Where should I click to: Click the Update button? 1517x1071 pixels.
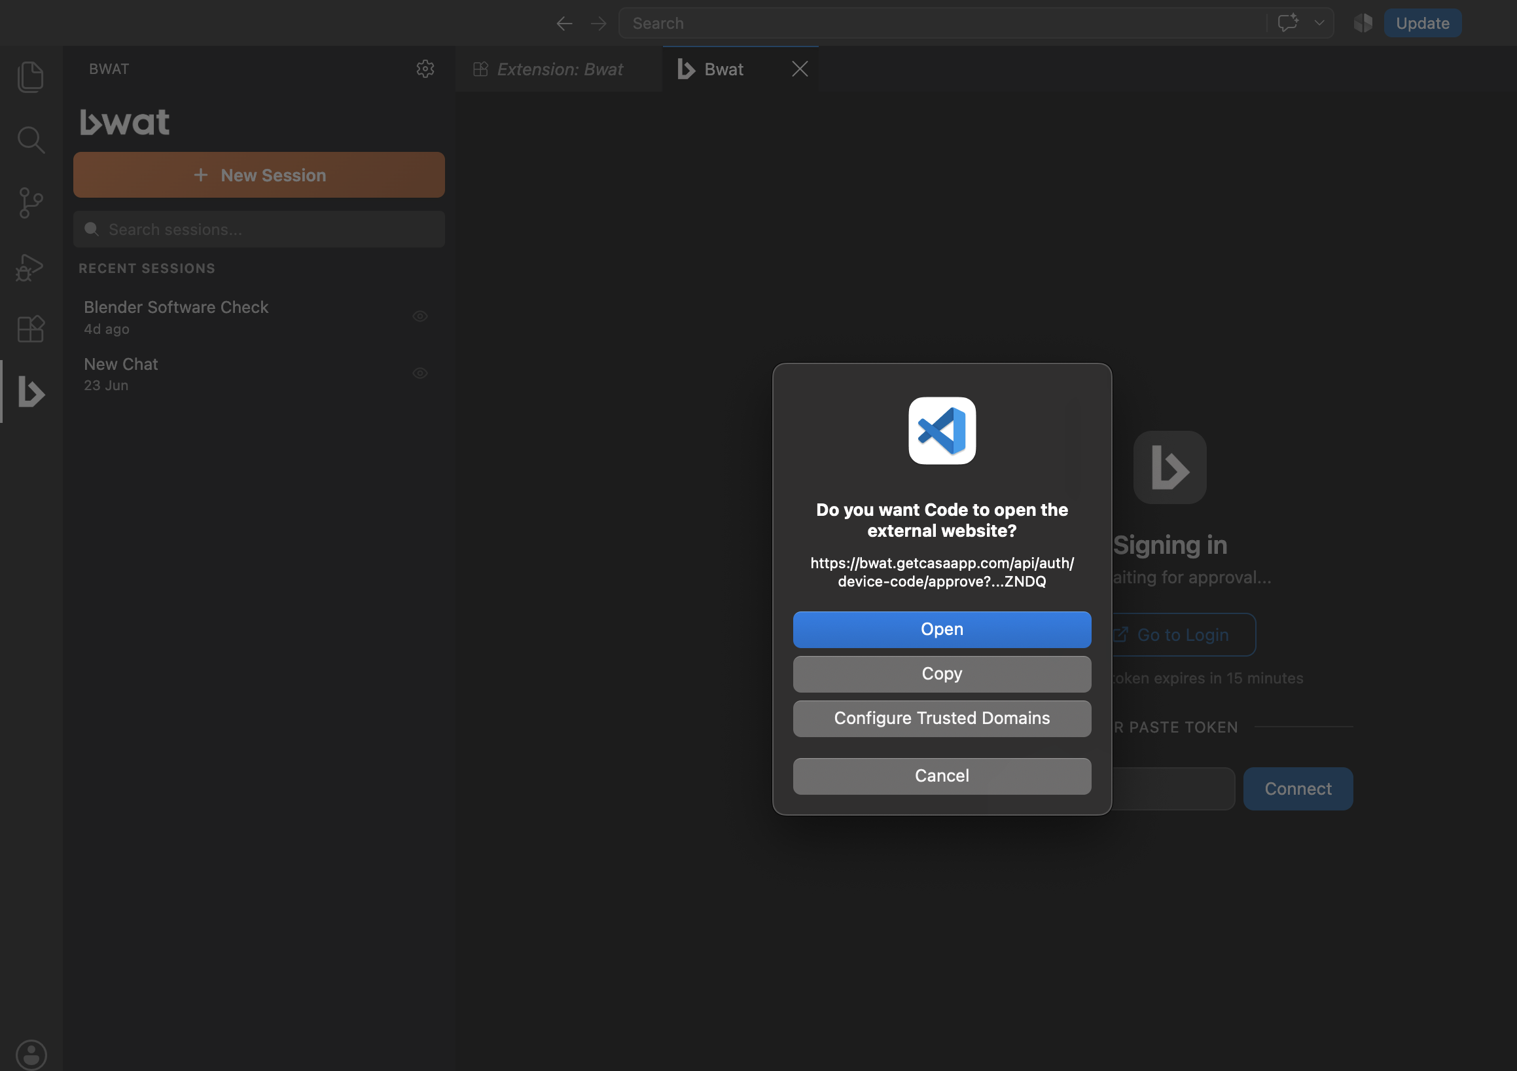click(x=1422, y=23)
